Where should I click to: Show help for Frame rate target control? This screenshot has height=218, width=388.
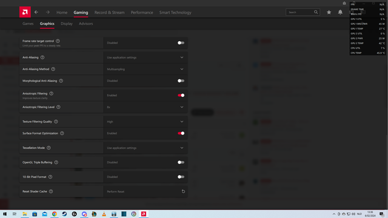58,41
